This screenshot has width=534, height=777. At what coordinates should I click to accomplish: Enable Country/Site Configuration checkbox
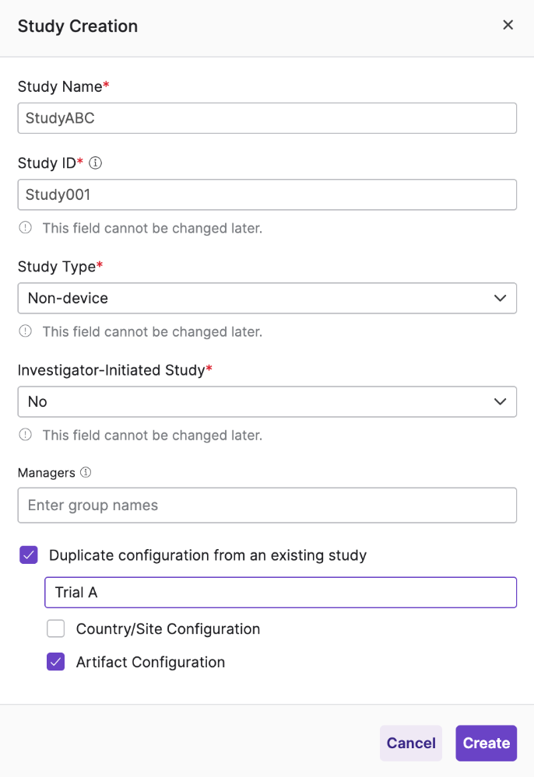point(55,628)
